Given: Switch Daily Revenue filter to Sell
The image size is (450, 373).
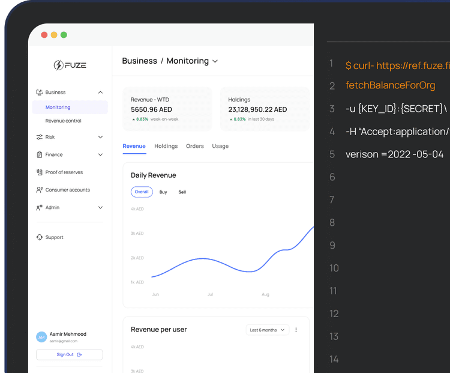Looking at the screenshot, I should click(x=182, y=192).
